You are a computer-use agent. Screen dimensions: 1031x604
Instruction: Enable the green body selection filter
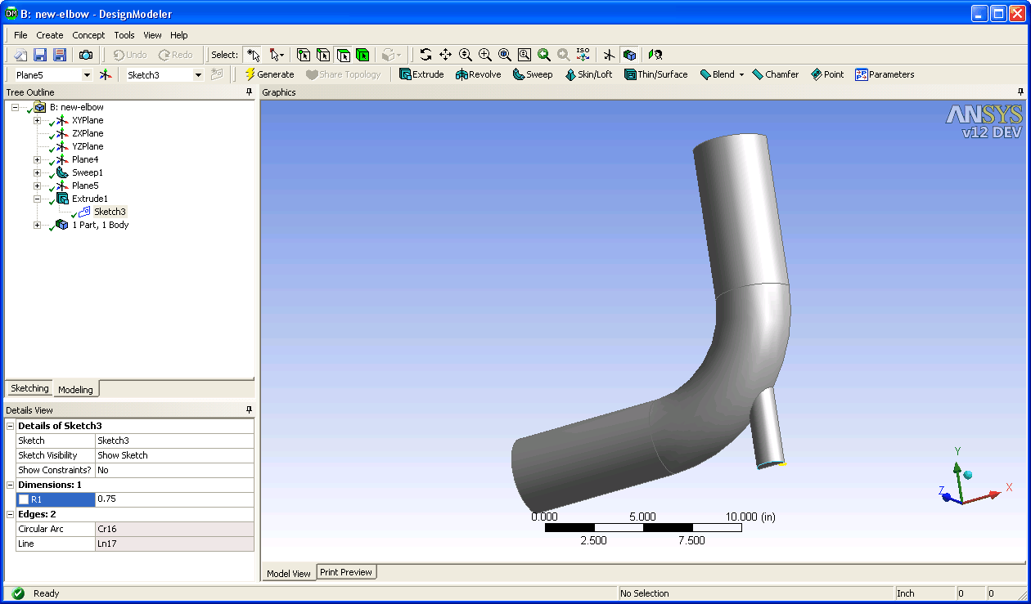click(x=362, y=55)
